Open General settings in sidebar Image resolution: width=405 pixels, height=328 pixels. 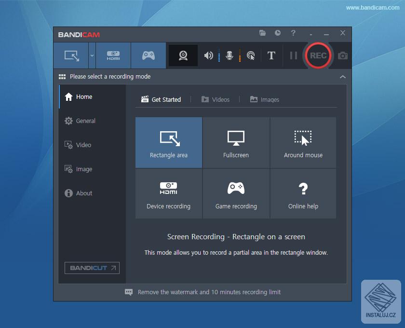[92, 121]
